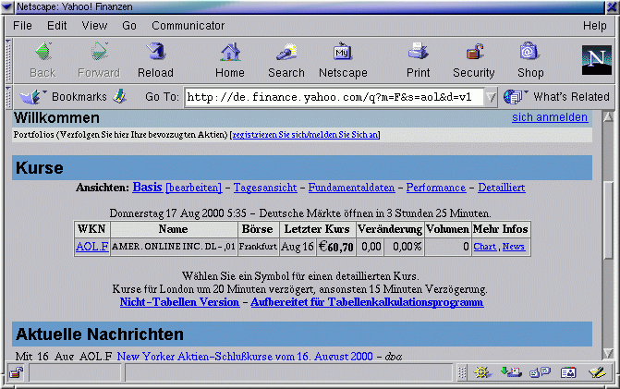Click the 'Veränderung' column header
The width and height of the screenshot is (620, 389).
[390, 229]
